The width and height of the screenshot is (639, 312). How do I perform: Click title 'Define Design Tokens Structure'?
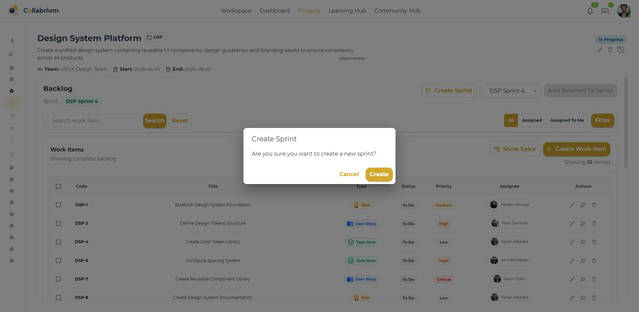click(x=213, y=223)
